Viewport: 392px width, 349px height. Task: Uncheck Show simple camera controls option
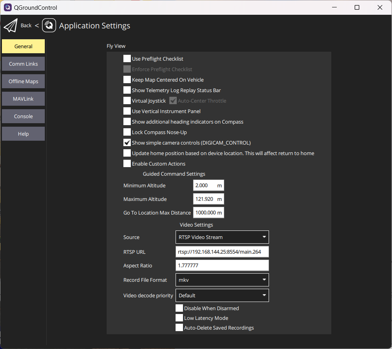pos(127,143)
